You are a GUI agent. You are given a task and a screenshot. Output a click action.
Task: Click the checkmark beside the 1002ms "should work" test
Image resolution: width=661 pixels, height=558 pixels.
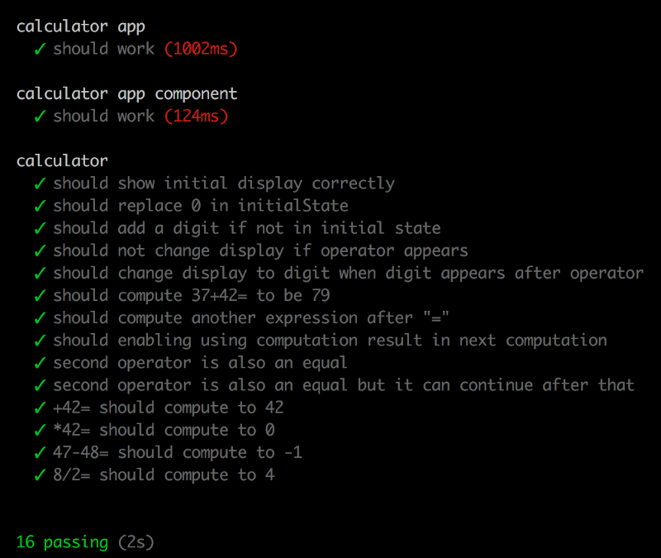pyautogui.click(x=39, y=49)
